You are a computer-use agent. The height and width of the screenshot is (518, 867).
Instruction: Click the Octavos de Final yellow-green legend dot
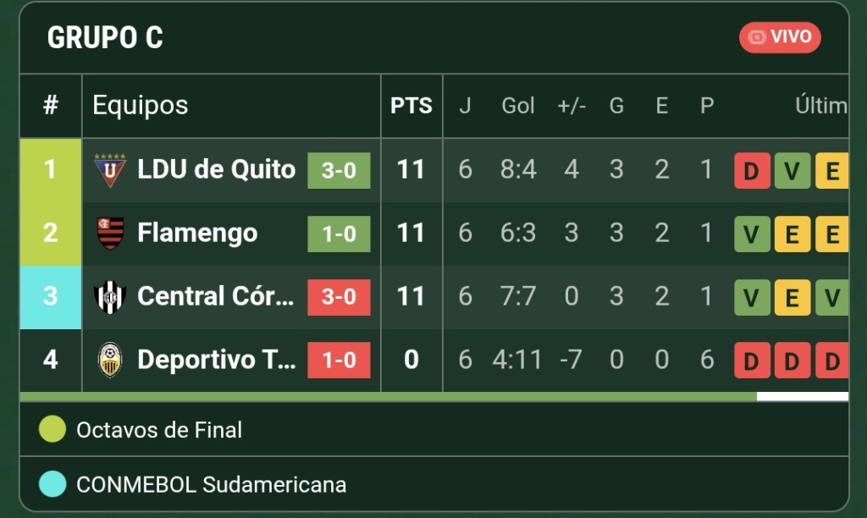click(52, 429)
